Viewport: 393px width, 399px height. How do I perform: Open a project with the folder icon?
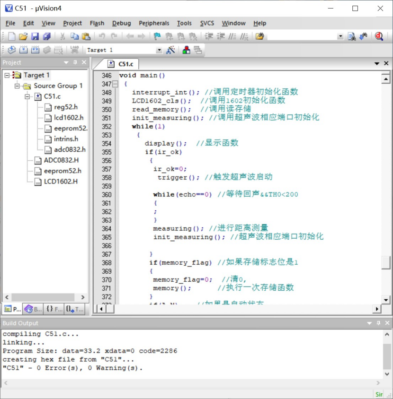tap(23, 36)
